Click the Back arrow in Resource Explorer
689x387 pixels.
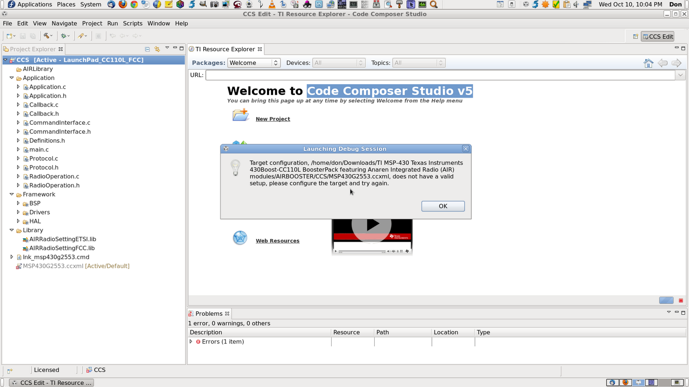[x=662, y=63]
